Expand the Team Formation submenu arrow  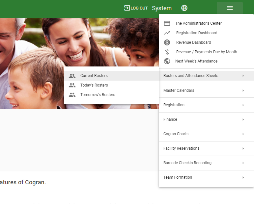click(243, 177)
